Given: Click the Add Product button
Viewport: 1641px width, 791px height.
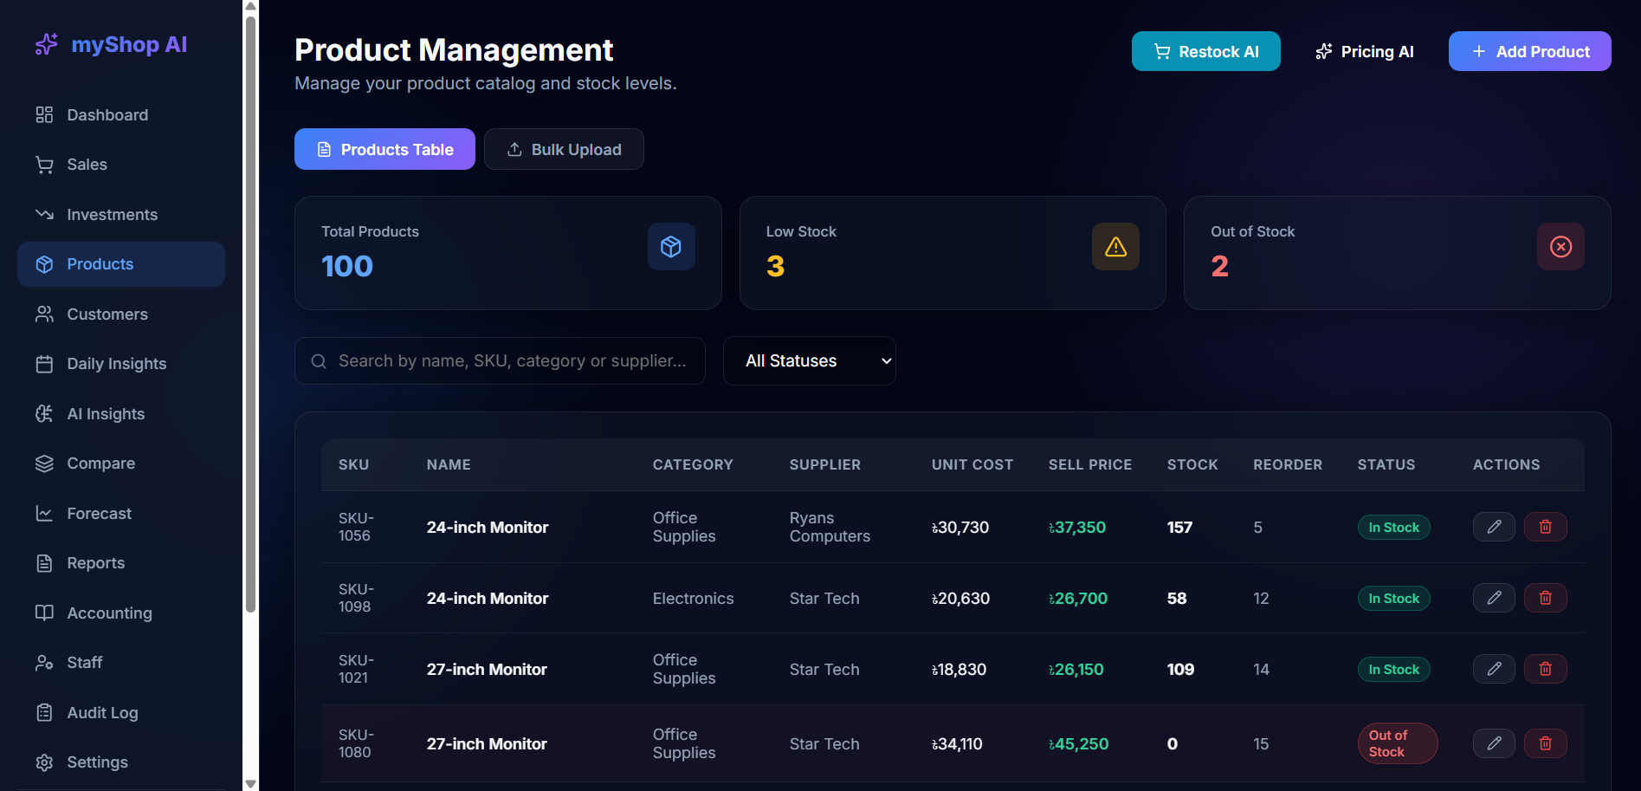Looking at the screenshot, I should [x=1529, y=51].
